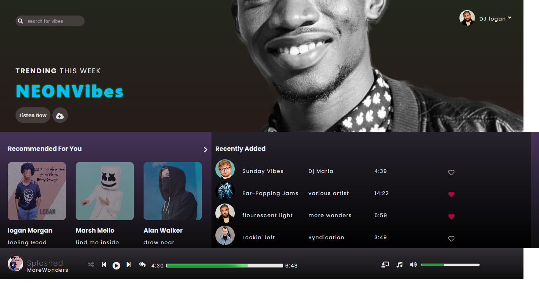Image resolution: width=539 pixels, height=283 pixels.
Task: Click the Ear-Popping Jams cover thumbnail
Action: (x=225, y=191)
